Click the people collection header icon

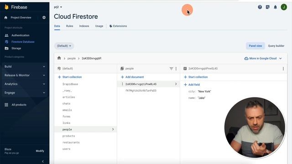click(122, 69)
